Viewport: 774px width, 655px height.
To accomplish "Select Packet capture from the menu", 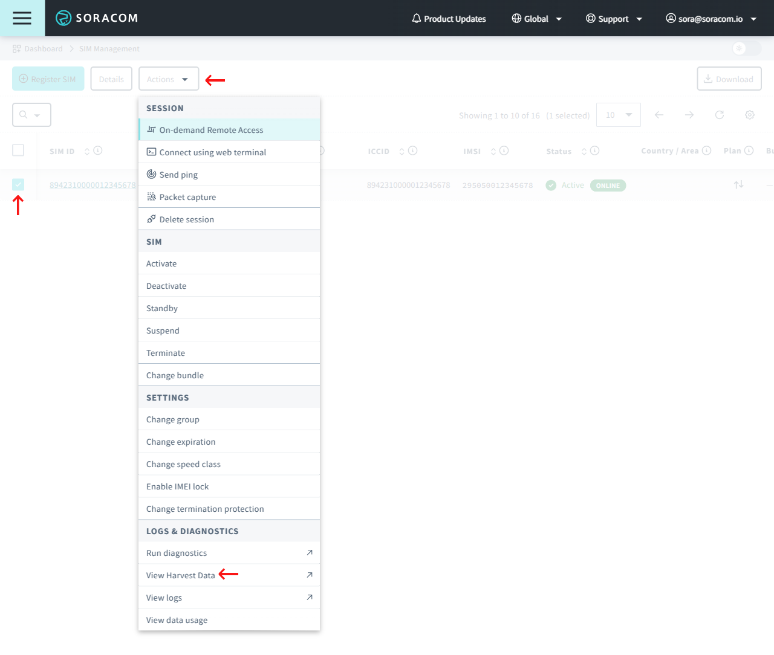I will click(187, 197).
